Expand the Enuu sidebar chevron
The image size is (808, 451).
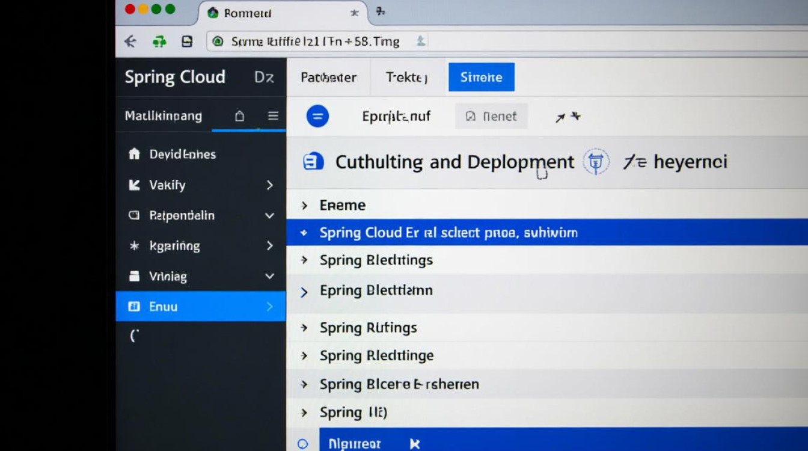(x=270, y=307)
